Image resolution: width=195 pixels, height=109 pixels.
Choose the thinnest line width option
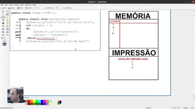pos(5,40)
